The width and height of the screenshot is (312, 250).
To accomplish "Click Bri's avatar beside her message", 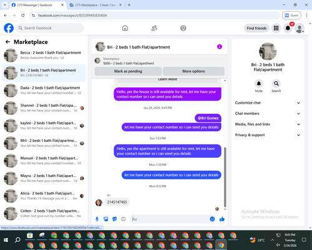I will [99, 202].
